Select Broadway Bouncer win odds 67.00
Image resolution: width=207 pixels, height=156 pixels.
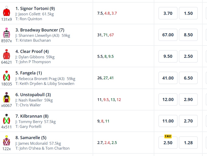168,35
